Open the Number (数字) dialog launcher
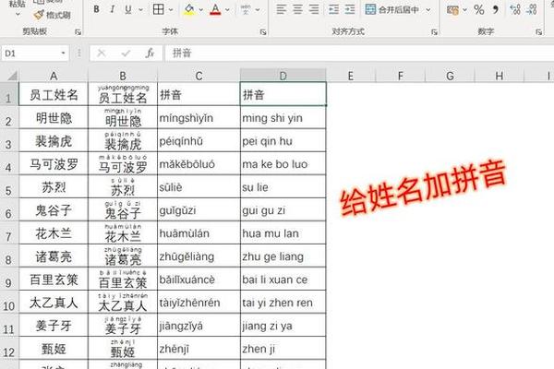 click(x=538, y=32)
